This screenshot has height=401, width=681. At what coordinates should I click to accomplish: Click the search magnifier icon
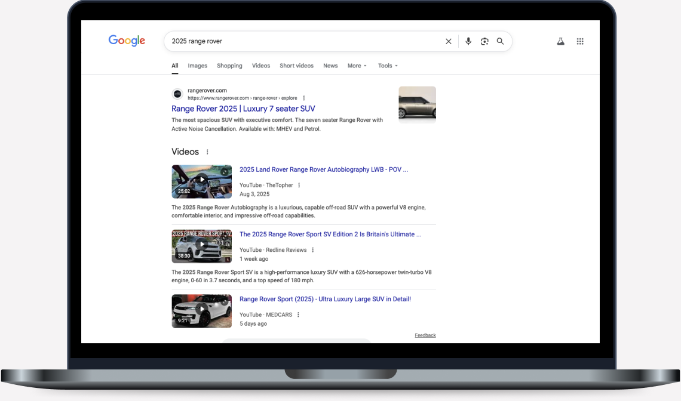501,41
